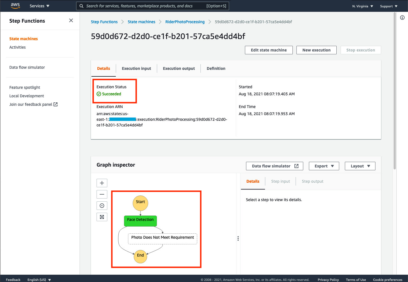
Task: Expand the Layout dropdown
Action: [360, 166]
